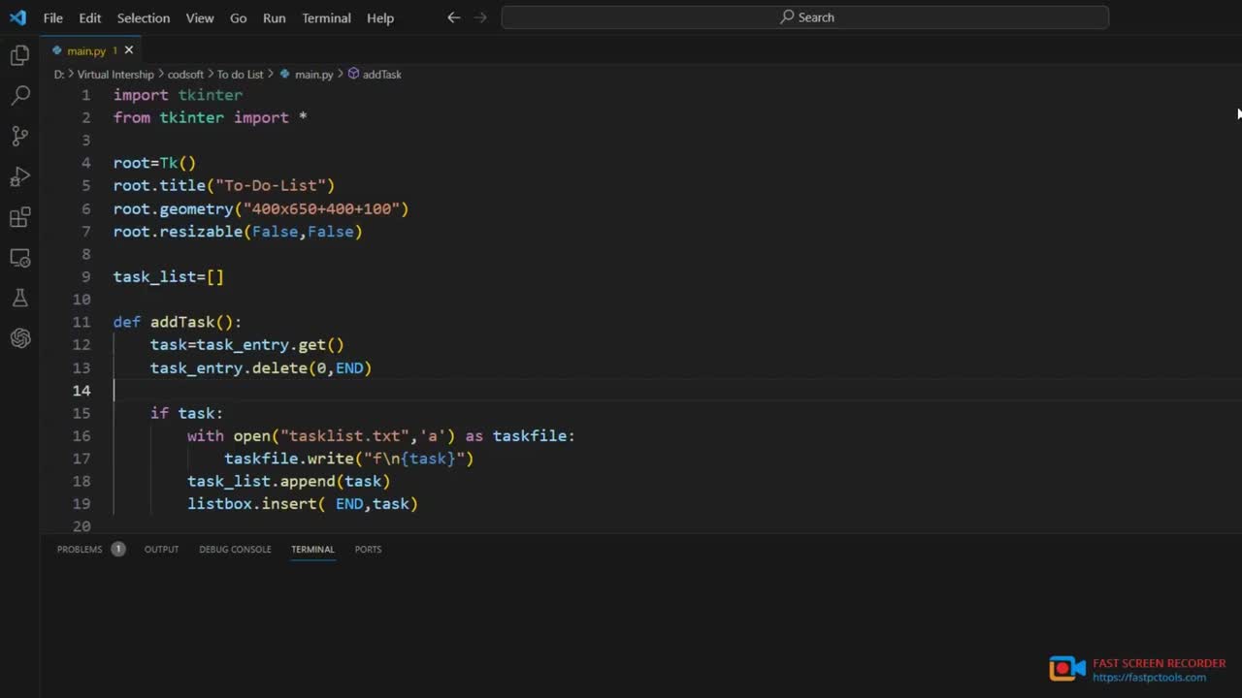Open the Testing flask icon view
The image size is (1242, 698).
pyautogui.click(x=19, y=298)
